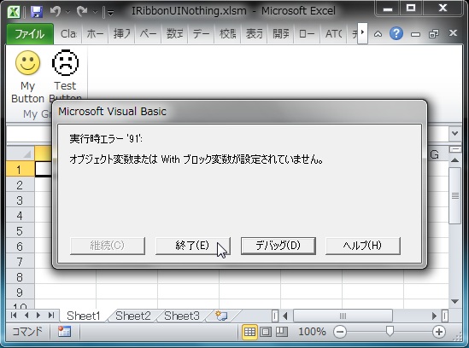Click ヘルプ(H) for error help

(x=363, y=246)
